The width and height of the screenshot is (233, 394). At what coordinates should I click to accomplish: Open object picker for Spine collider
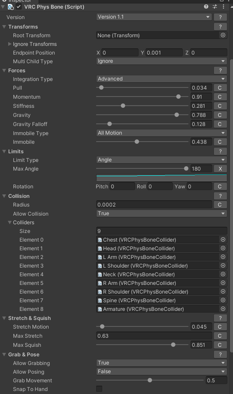click(223, 300)
